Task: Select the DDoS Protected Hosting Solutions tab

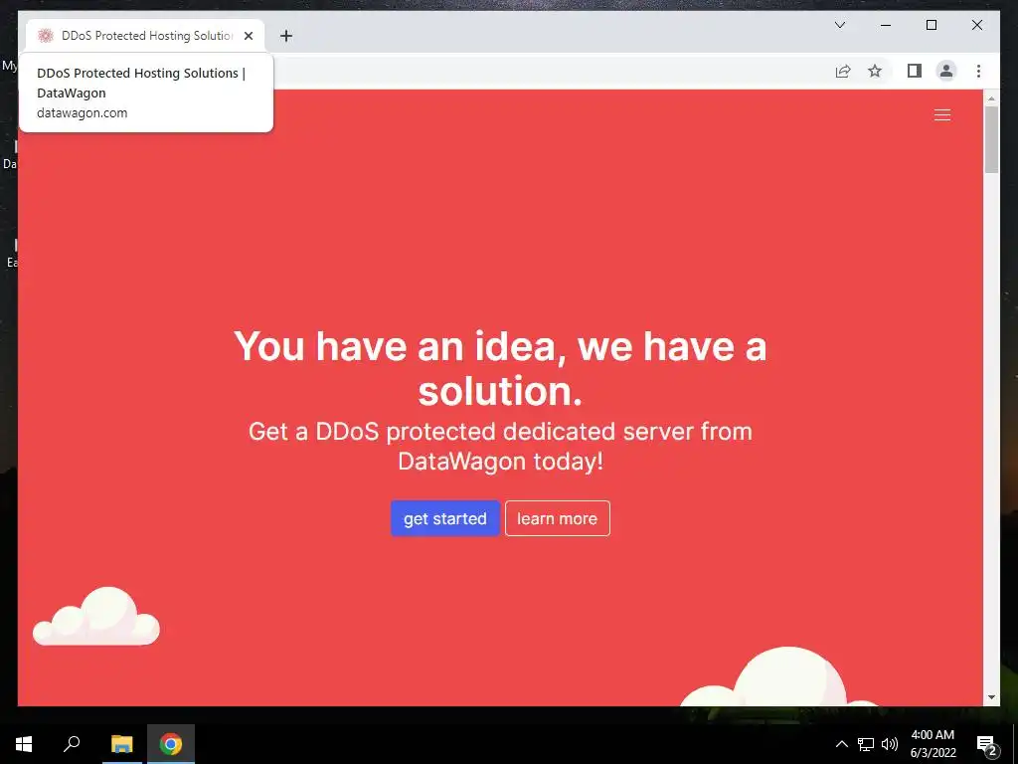Action: click(x=145, y=36)
